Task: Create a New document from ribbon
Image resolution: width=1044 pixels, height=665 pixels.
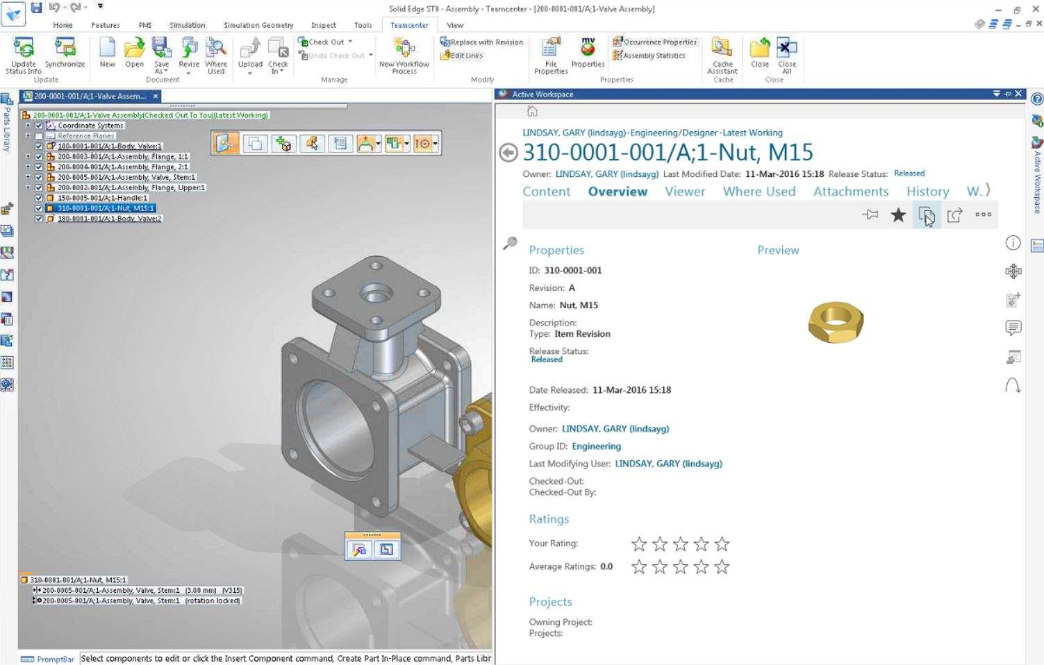Action: [107, 53]
